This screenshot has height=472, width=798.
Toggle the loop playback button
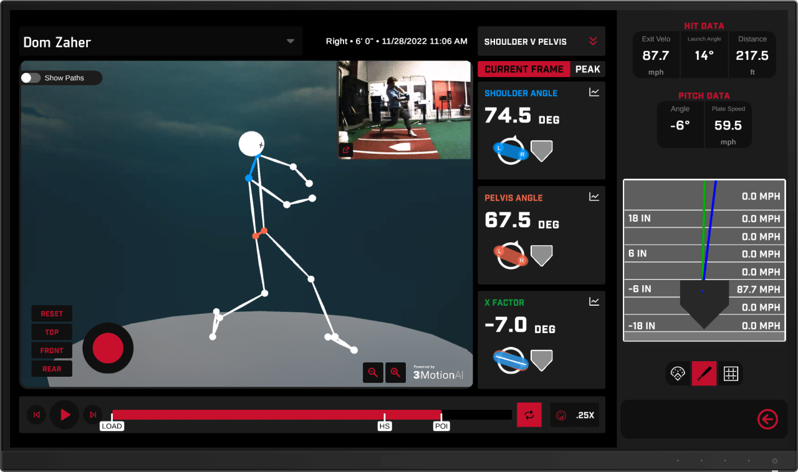point(529,415)
